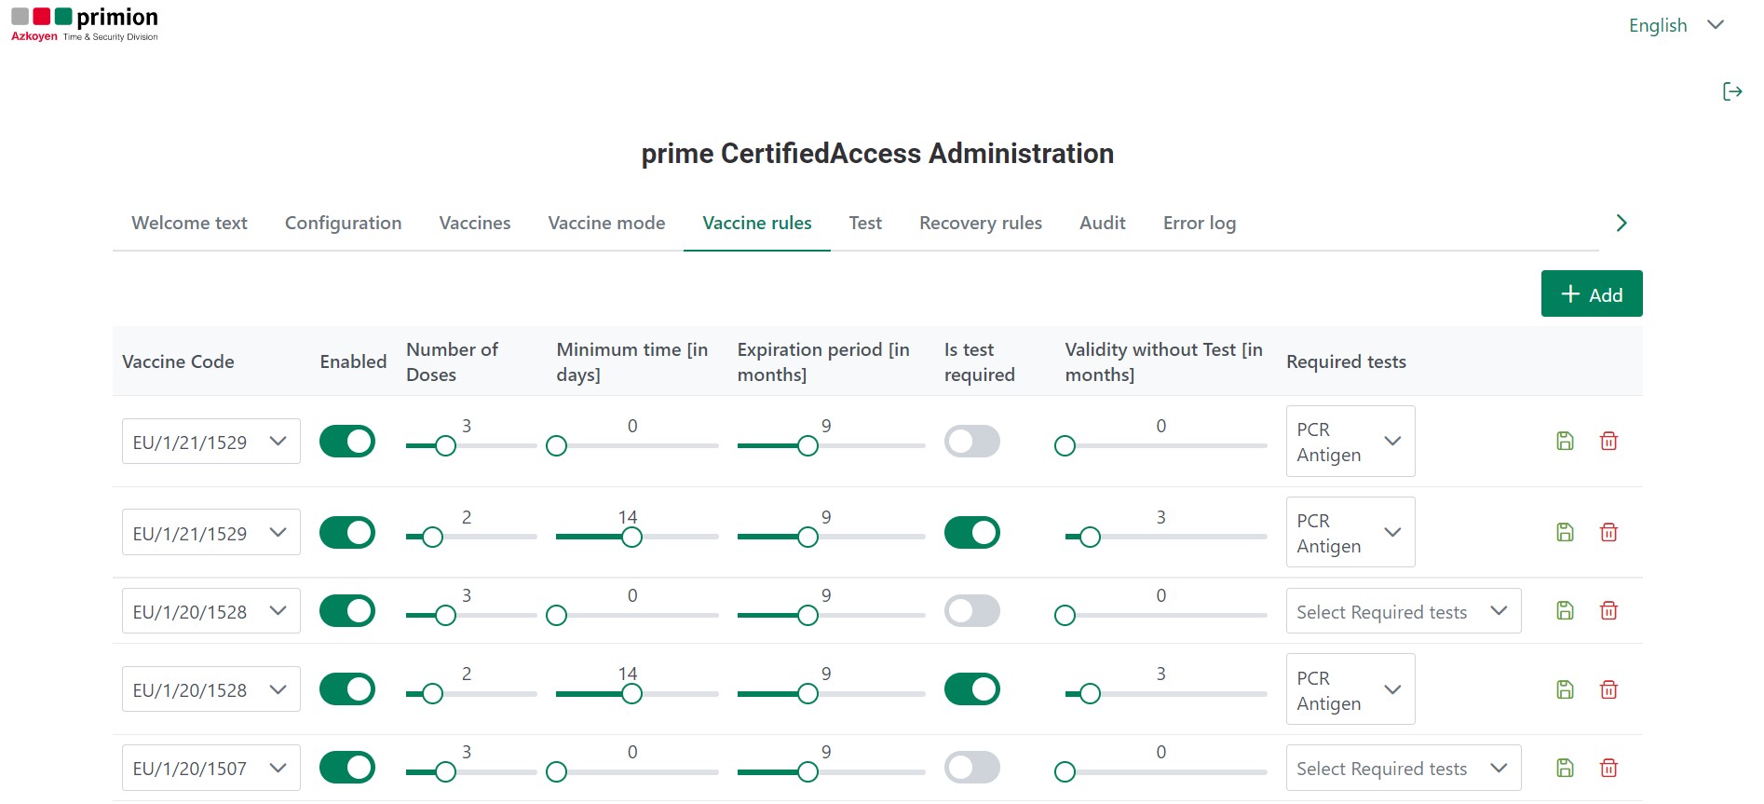
Task: Click save icon for second EU/1/20/1528 row
Action: coord(1565,690)
